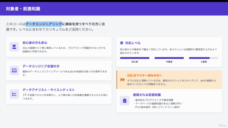Click the description starting データ変換プロセスを効率化し

click(65, 97)
